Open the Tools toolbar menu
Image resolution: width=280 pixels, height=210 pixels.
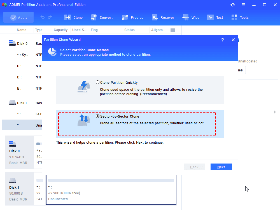(240, 17)
